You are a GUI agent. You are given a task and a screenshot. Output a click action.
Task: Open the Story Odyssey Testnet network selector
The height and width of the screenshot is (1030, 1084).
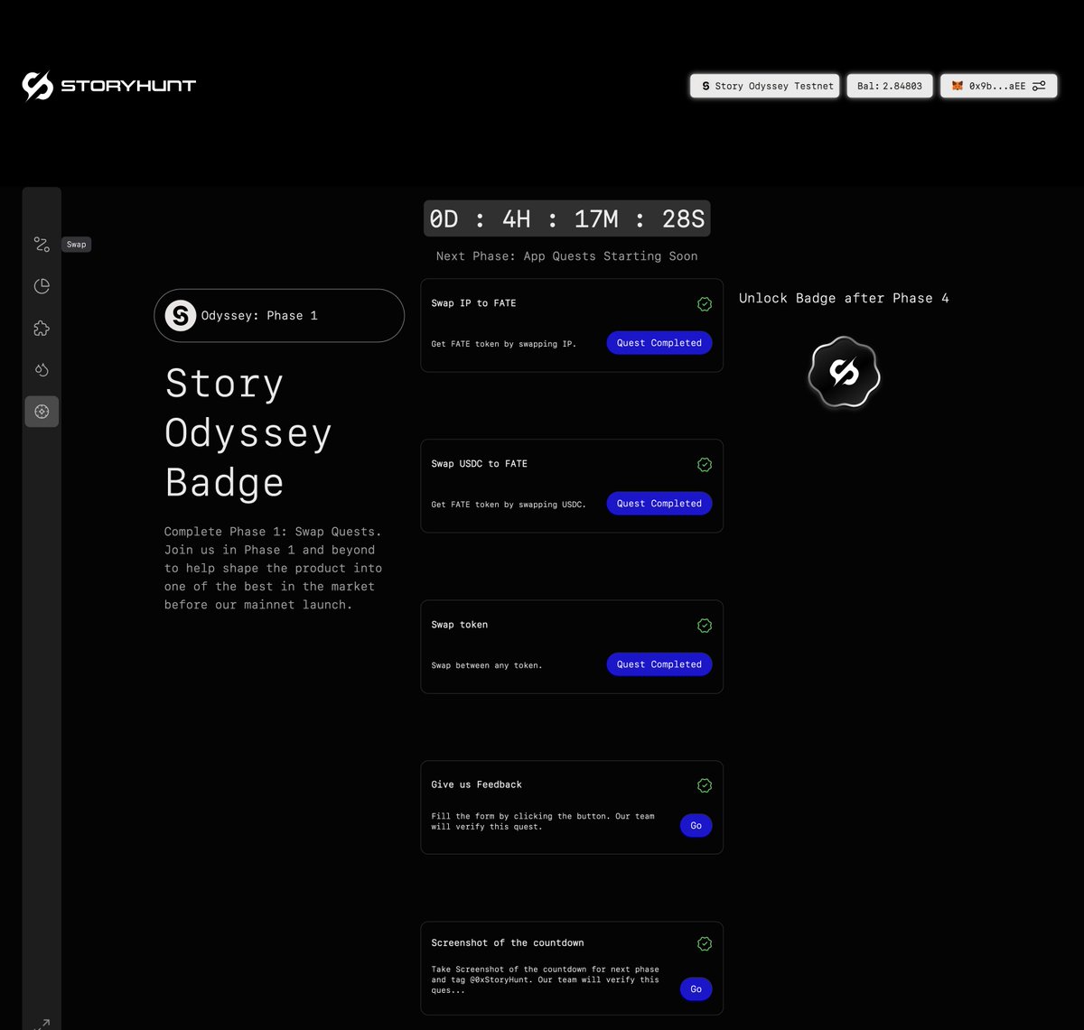tap(765, 86)
